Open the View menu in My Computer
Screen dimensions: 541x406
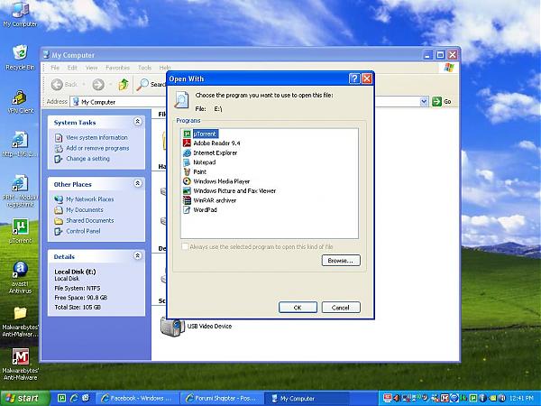coord(91,68)
